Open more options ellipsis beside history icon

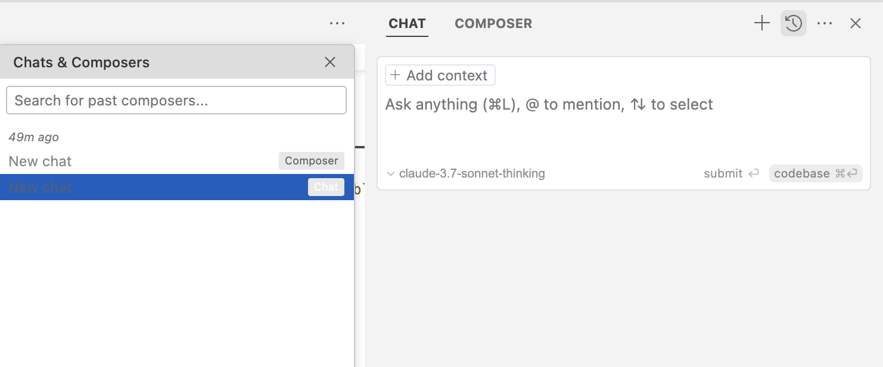[825, 24]
